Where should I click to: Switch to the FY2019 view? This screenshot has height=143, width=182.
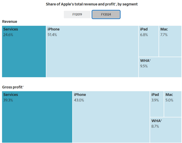pos(77,15)
